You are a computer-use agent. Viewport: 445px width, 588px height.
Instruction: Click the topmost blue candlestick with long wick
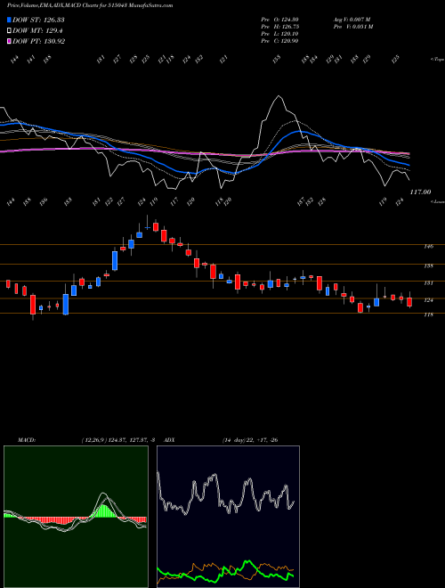147,227
